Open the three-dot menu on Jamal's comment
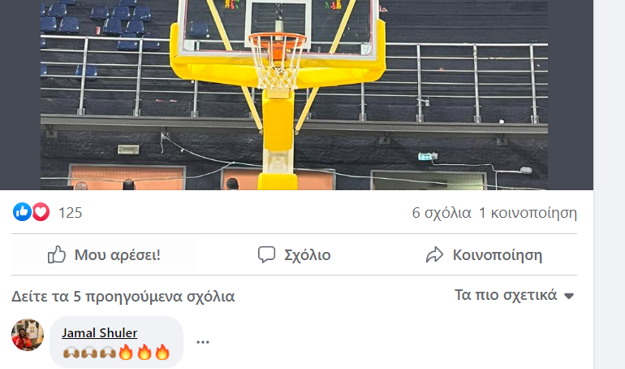Viewport: 625px width, 369px height. tap(202, 342)
